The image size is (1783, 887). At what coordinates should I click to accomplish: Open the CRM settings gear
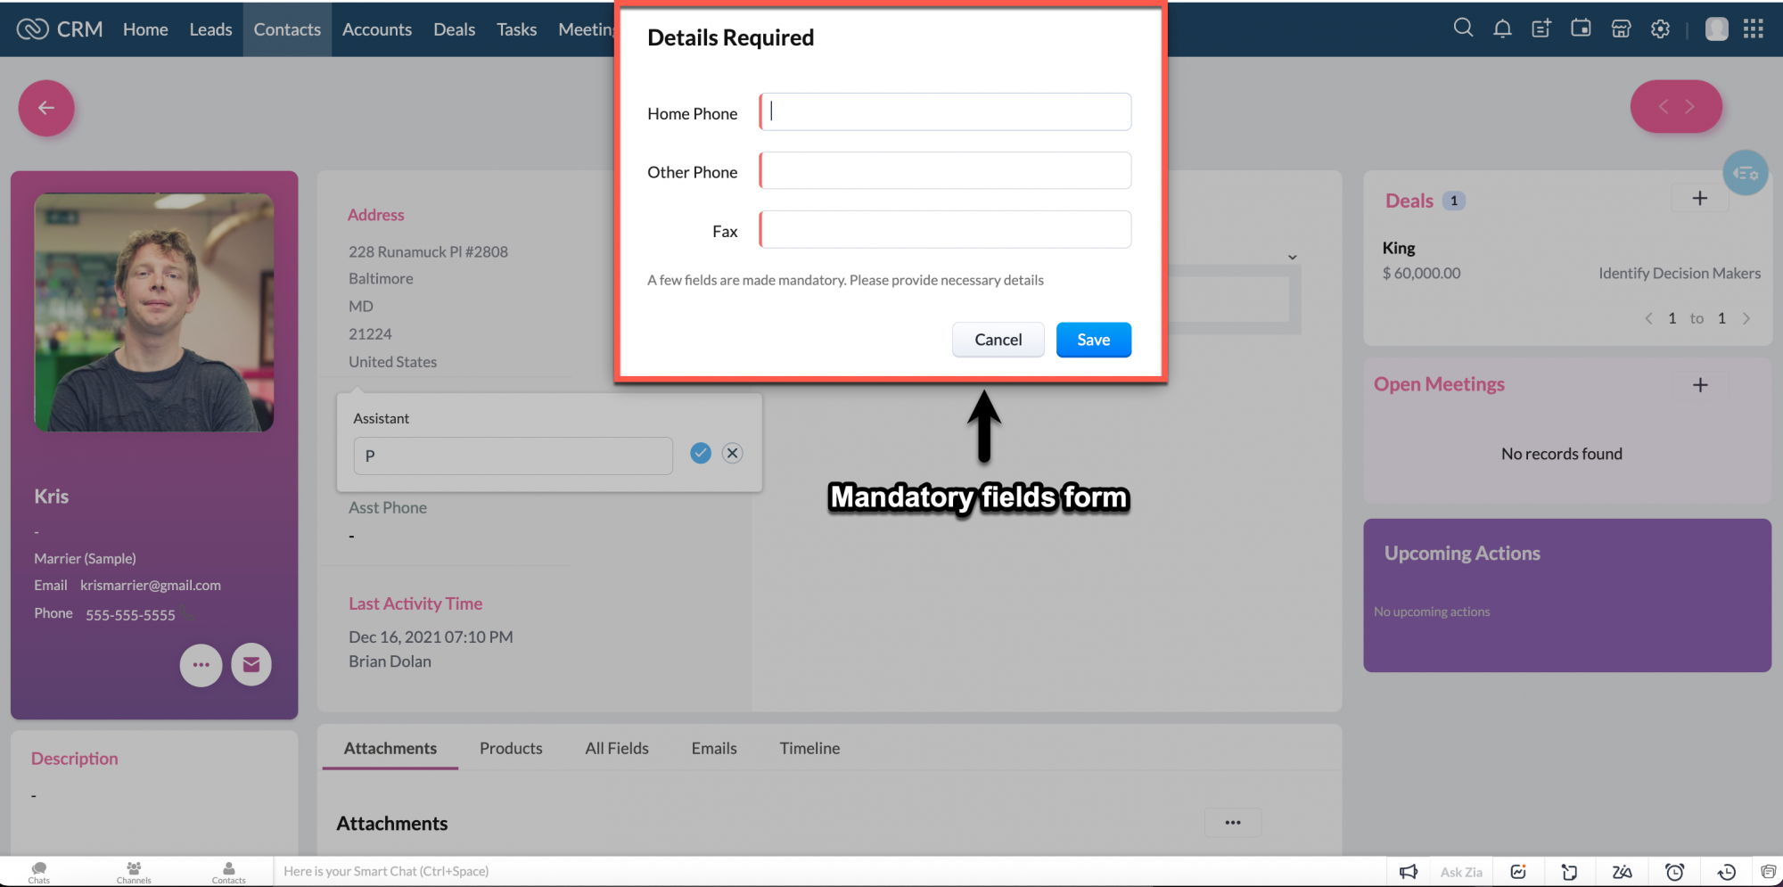(x=1660, y=28)
